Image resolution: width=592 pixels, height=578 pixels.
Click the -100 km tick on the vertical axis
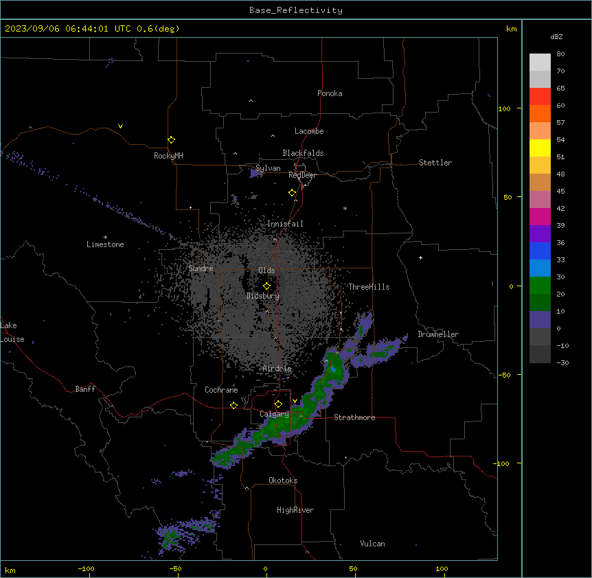[501, 463]
